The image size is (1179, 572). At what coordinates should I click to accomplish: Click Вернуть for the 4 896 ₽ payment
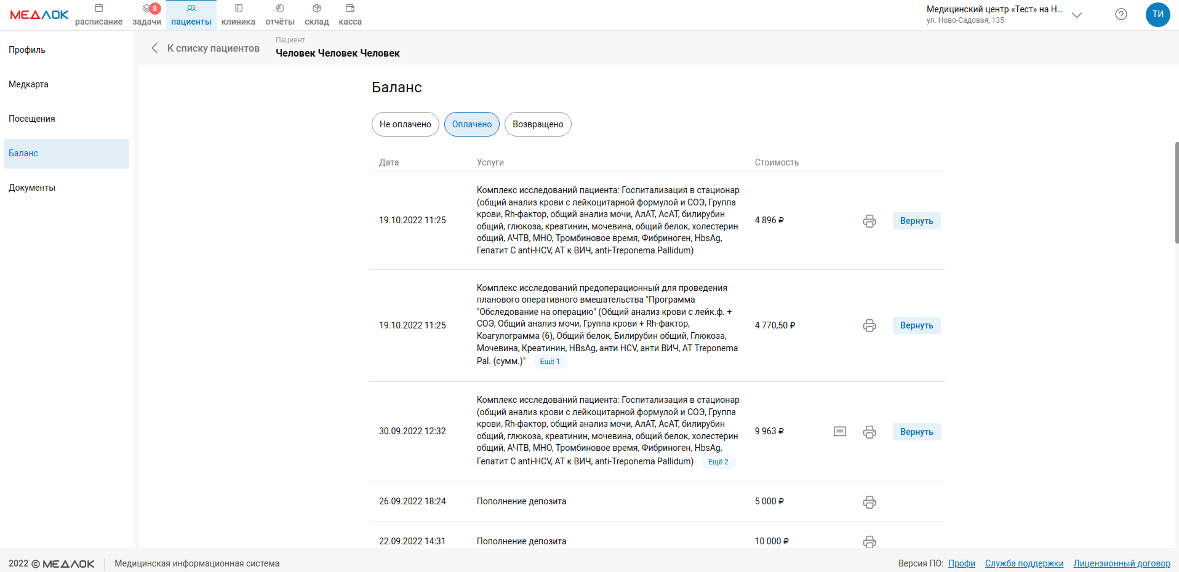[x=916, y=221]
